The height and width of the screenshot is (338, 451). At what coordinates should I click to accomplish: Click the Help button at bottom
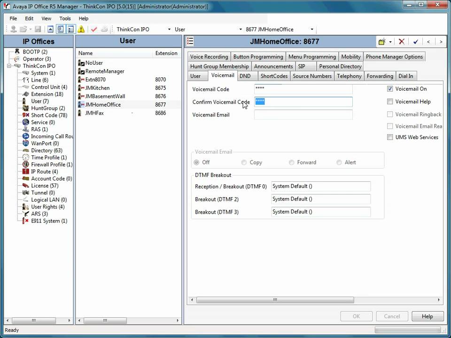428,316
